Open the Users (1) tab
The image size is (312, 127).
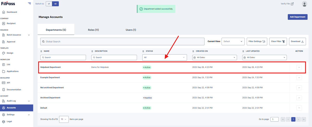(131, 30)
